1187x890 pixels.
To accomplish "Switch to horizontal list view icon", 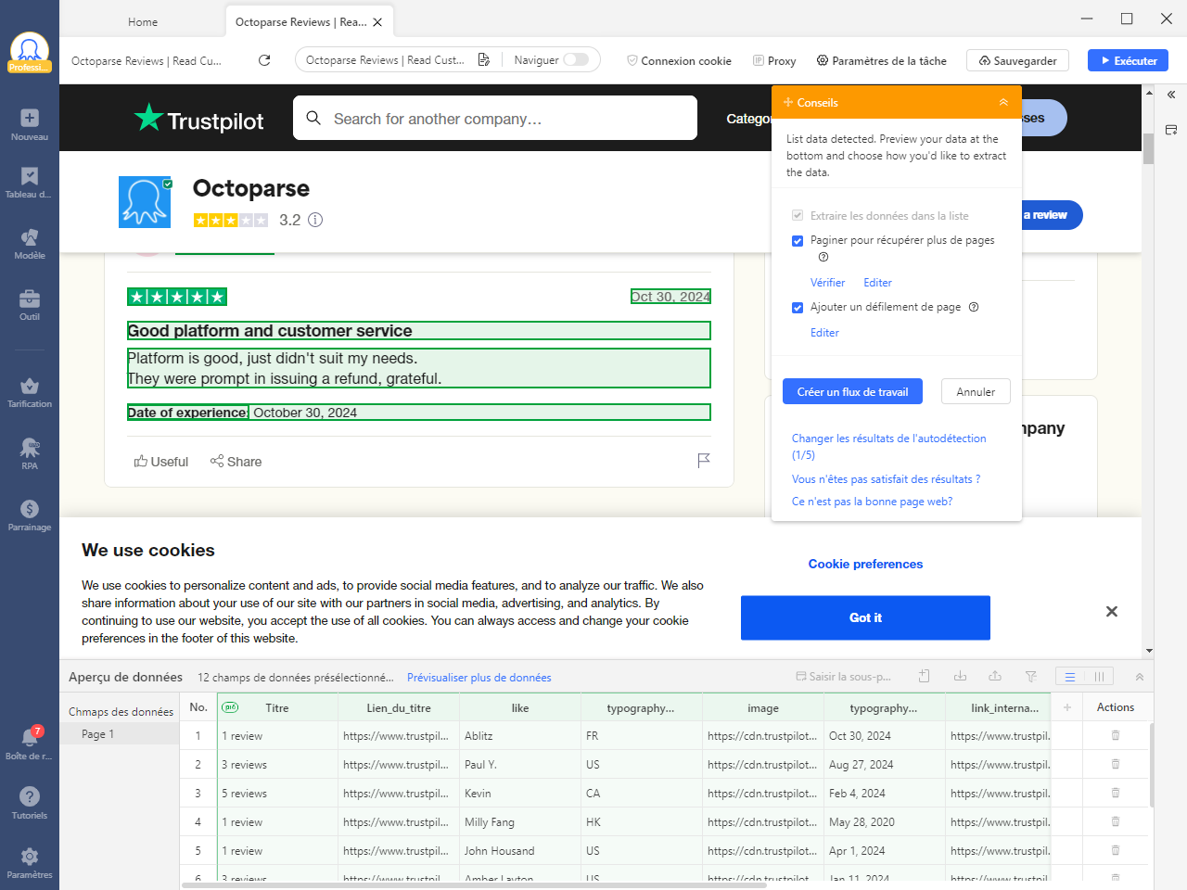I will [1070, 677].
